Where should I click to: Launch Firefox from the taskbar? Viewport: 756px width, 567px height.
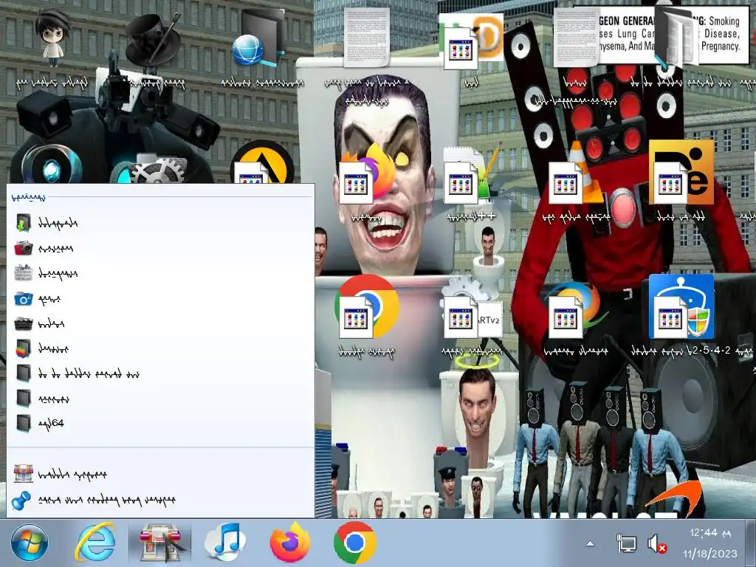click(289, 543)
